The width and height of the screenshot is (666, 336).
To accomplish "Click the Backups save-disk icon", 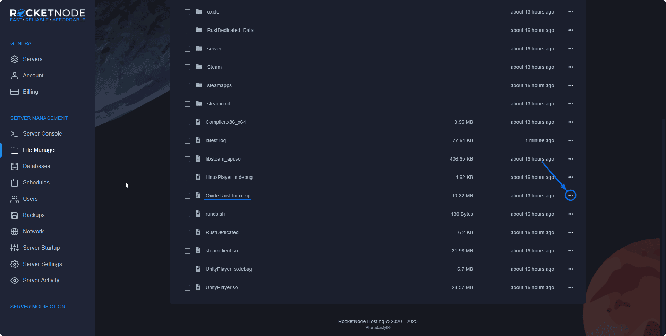I will [15, 215].
